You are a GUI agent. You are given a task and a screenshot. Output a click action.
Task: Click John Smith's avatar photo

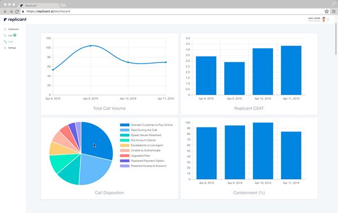(x=324, y=19)
